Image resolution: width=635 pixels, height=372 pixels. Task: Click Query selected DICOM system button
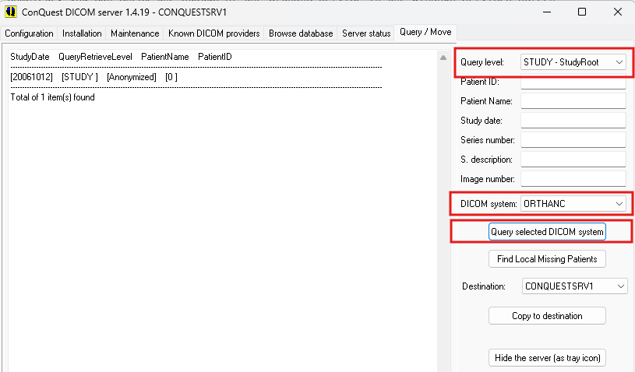[547, 232]
